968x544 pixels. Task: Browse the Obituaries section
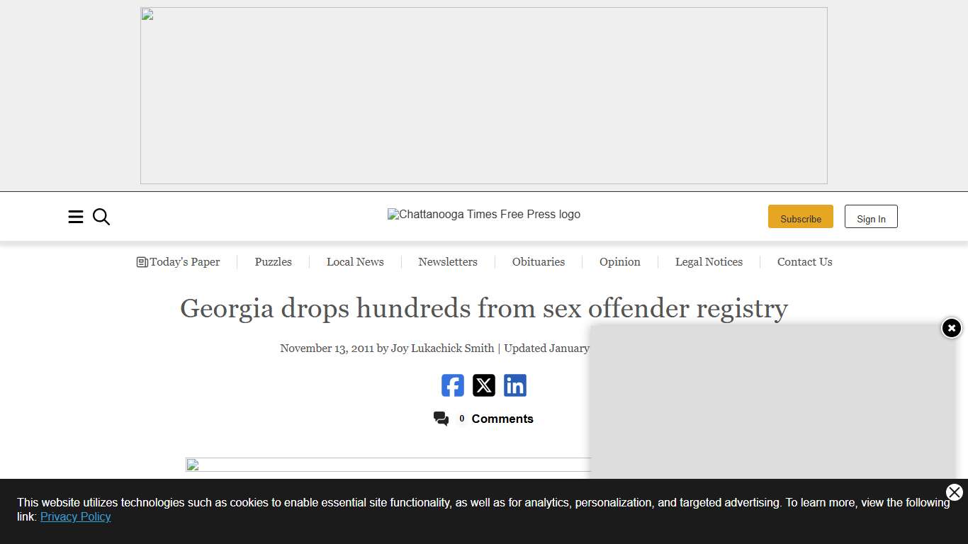(539, 262)
